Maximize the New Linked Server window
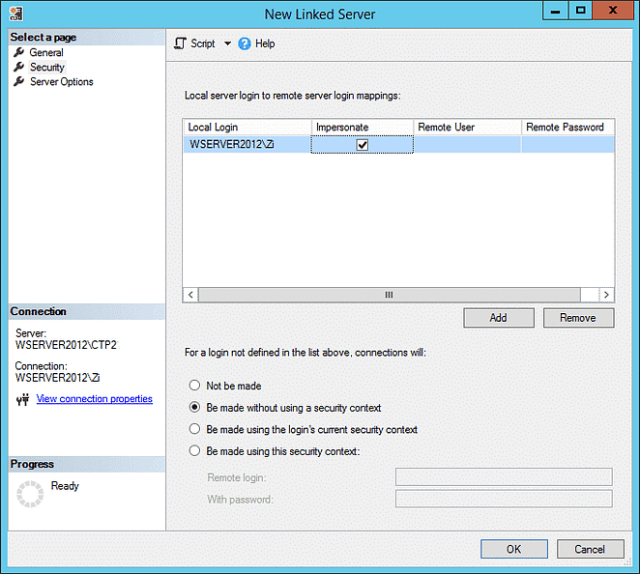Screen dimensions: 640x574 pos(580,11)
